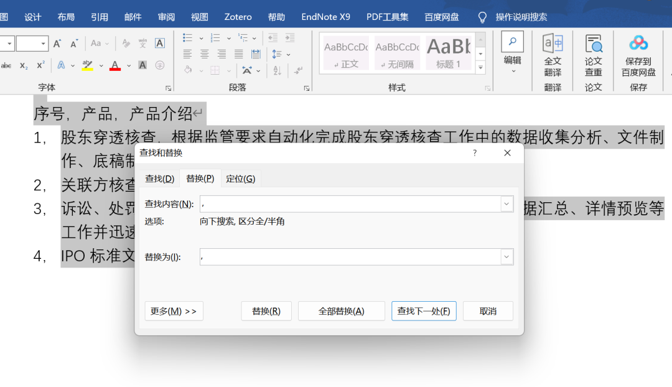This screenshot has height=387, width=672.
Task: Click the 替换(R) button
Action: point(266,311)
